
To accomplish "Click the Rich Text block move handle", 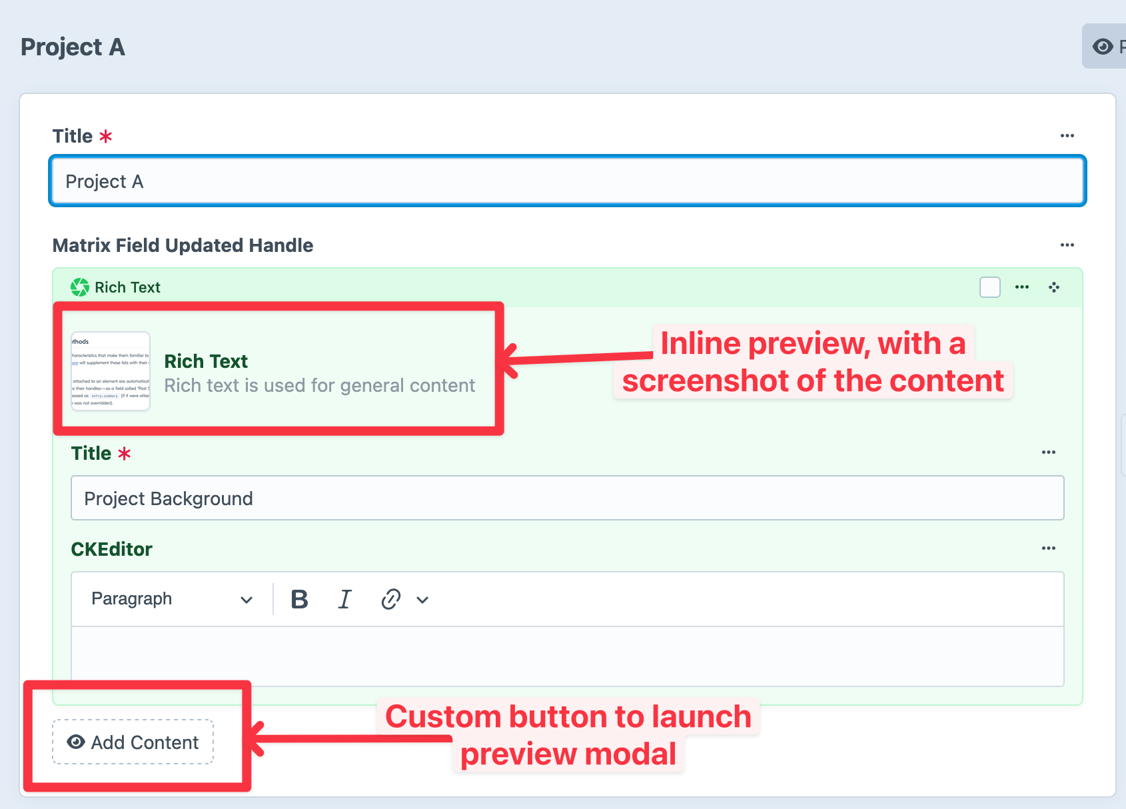I will tap(1054, 287).
